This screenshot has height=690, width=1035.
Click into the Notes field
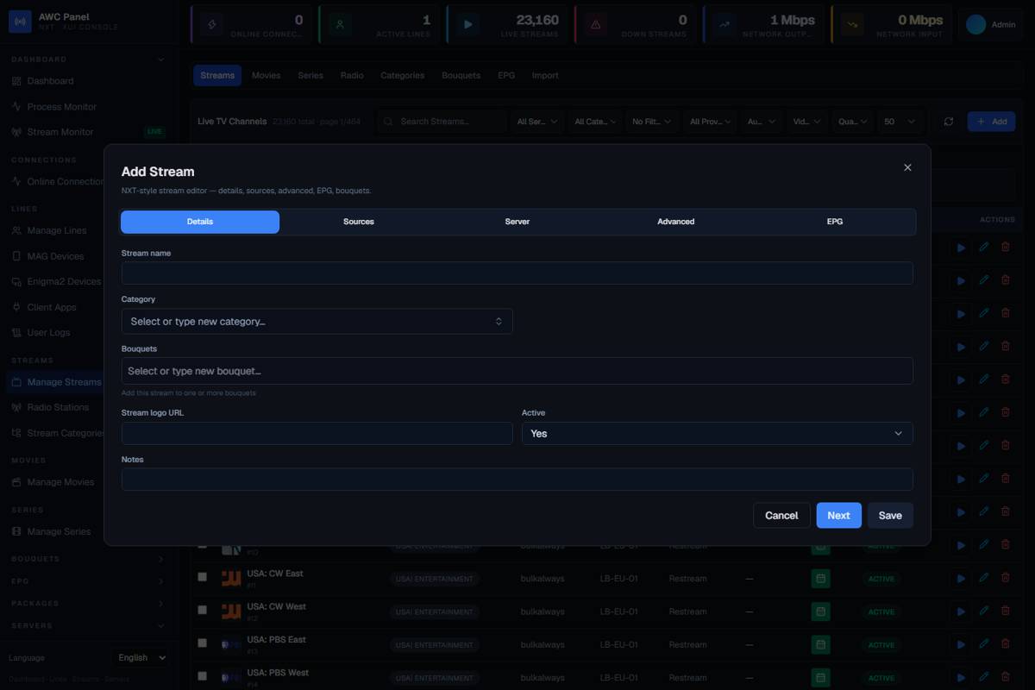click(517, 480)
